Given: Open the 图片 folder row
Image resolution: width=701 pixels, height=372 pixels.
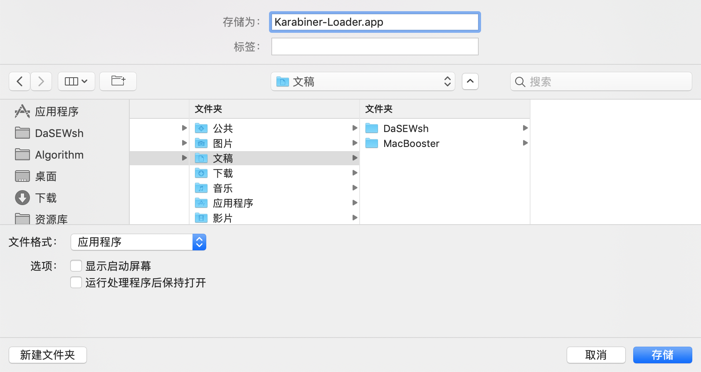Looking at the screenshot, I should pos(274,143).
